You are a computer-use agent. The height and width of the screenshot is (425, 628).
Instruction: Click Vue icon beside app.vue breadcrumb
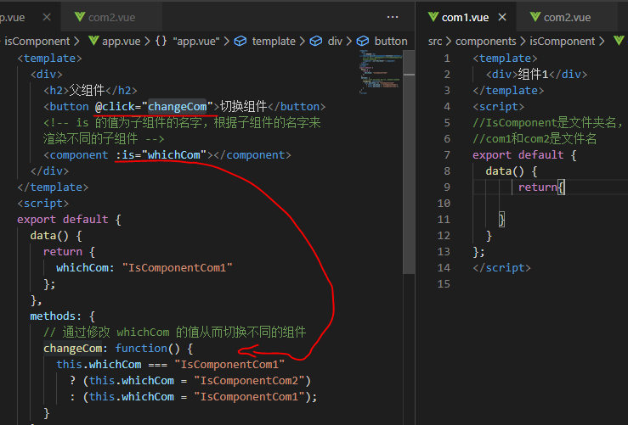pyautogui.click(x=93, y=41)
